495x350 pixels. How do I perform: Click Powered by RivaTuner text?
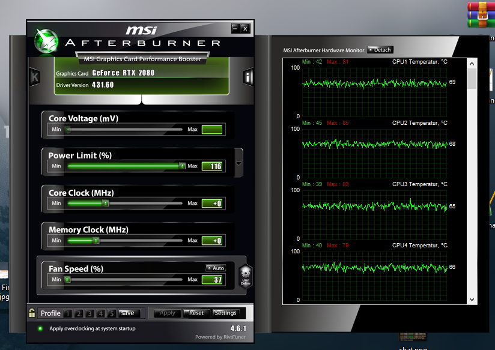[x=220, y=337]
